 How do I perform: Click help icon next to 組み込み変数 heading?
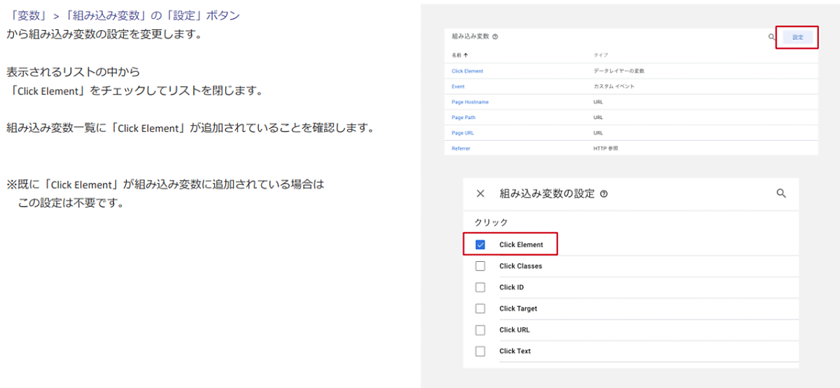496,37
